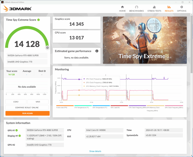Viewport: 193px width, 157px height.
Task: Click the green checkmark next to GPU #1
Action: [x=16, y=130]
